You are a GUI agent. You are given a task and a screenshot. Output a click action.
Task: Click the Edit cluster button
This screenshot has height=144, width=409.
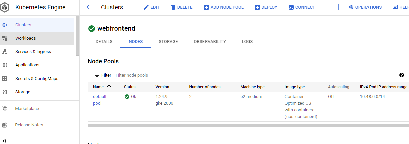coord(152,7)
